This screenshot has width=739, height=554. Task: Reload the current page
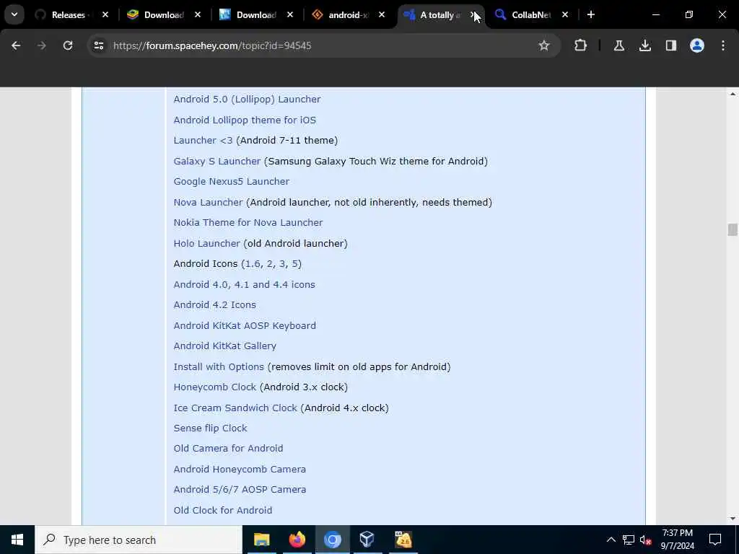[68, 45]
